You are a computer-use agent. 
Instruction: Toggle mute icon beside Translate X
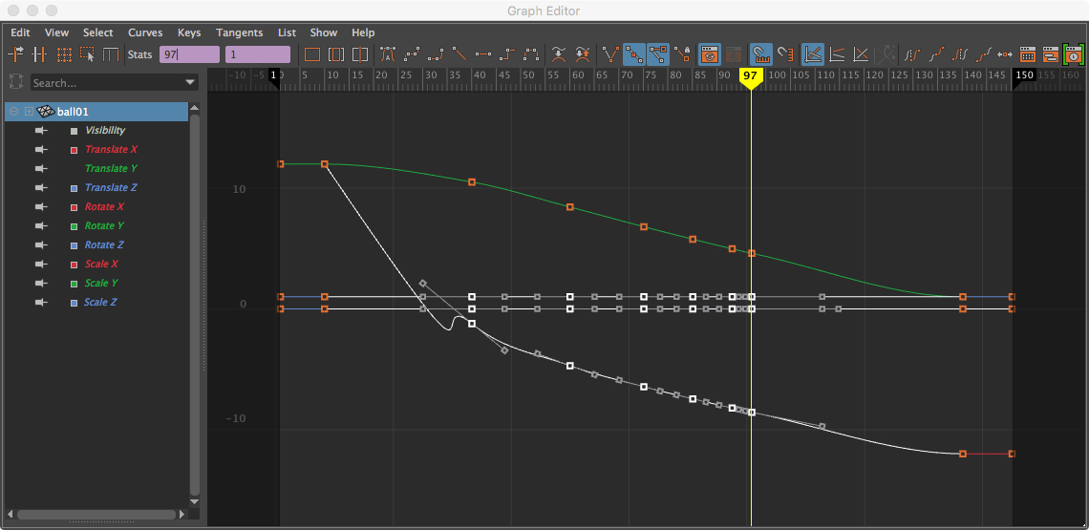(41, 150)
